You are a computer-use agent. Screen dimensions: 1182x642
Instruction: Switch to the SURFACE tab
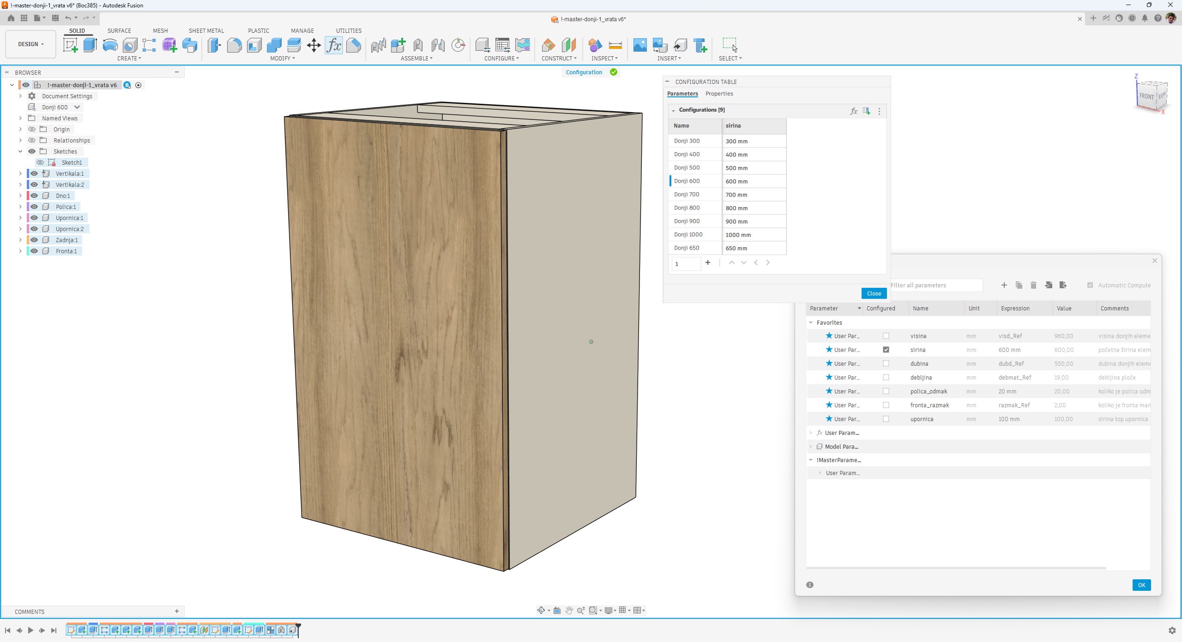click(119, 31)
